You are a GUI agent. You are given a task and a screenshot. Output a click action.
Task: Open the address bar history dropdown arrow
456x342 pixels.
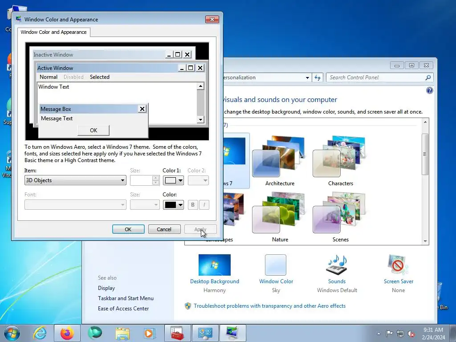pos(307,77)
